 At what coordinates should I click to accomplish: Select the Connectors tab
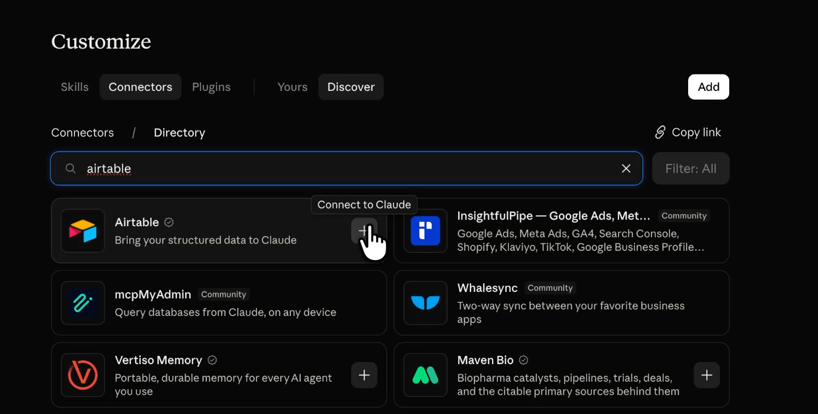140,87
